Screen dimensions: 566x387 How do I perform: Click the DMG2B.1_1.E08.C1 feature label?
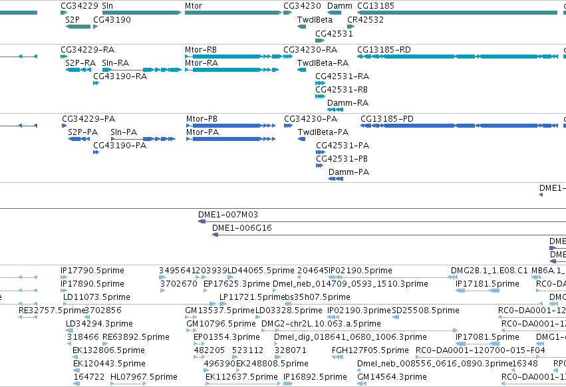click(x=490, y=271)
